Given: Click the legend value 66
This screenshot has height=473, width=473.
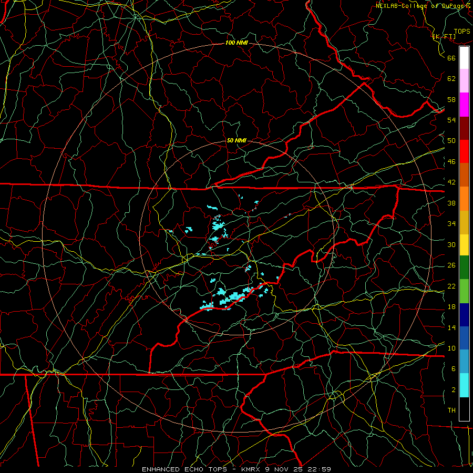Looking at the screenshot, I should click(451, 58).
